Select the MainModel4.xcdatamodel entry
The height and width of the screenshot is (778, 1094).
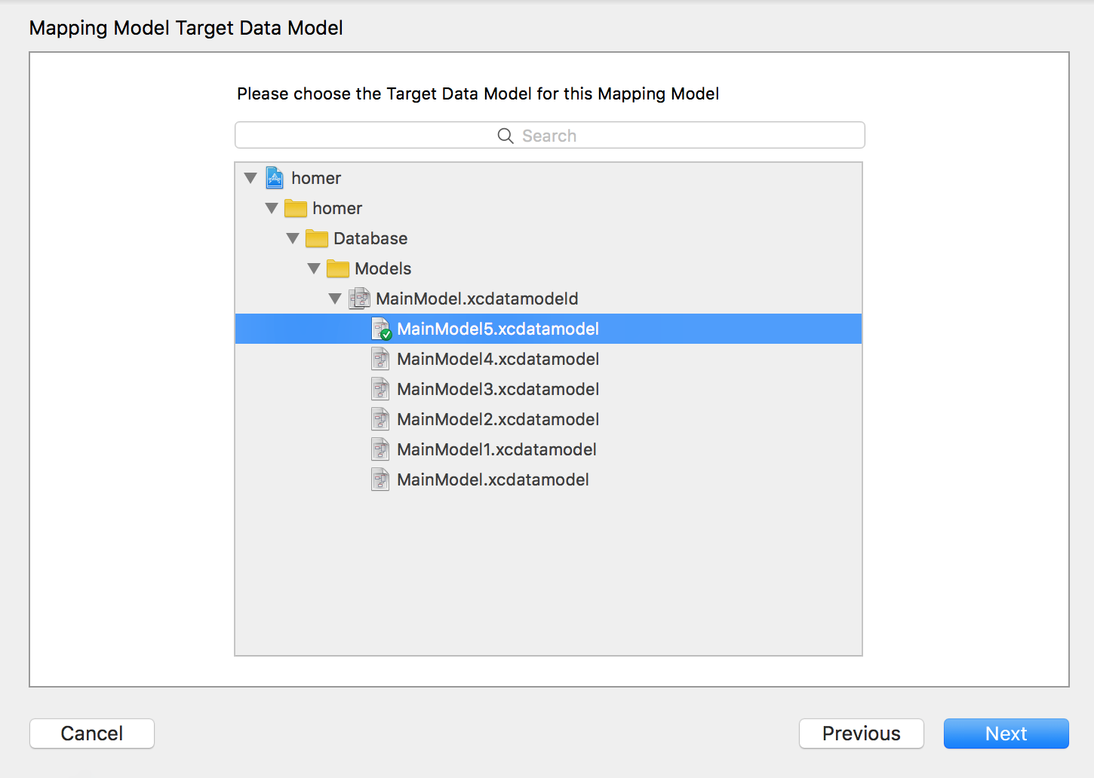(498, 360)
